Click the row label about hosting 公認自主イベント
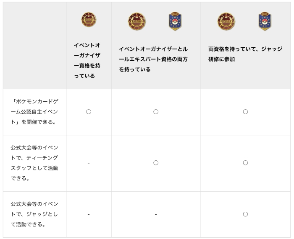294x239 pixels. [34, 112]
